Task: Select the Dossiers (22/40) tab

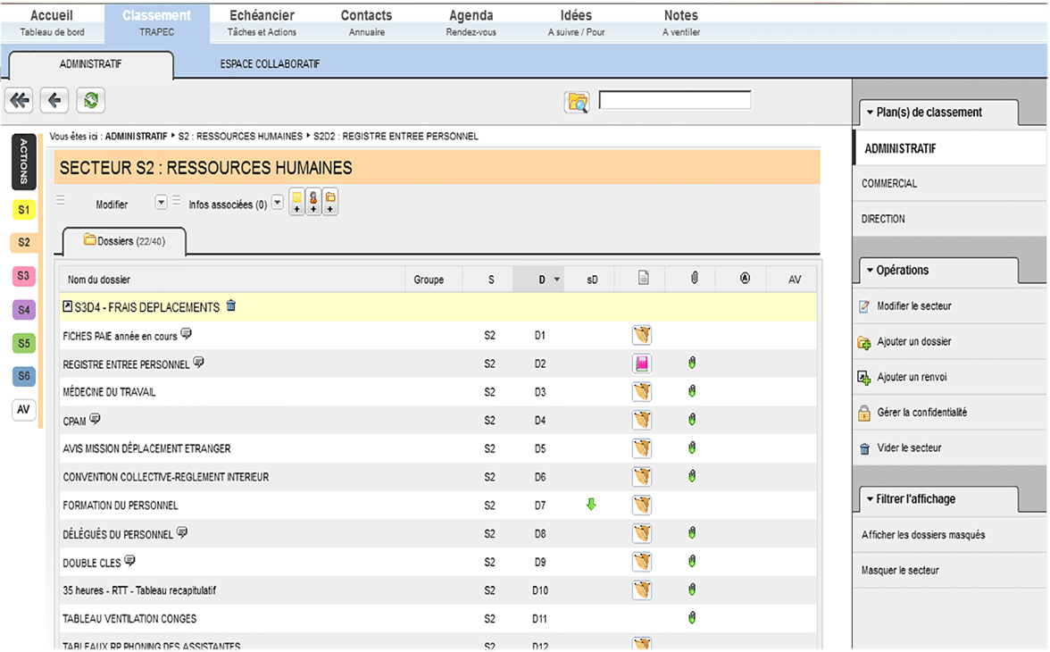Action: 125,241
